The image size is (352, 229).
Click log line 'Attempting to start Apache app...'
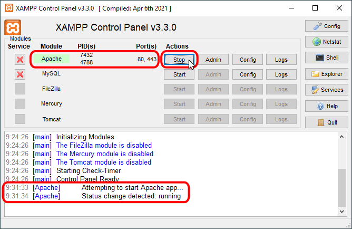[132, 188]
